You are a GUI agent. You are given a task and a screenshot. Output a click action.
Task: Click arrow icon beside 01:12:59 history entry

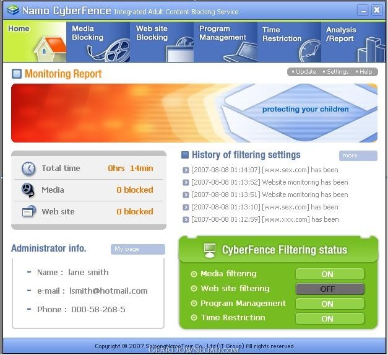tap(186, 220)
